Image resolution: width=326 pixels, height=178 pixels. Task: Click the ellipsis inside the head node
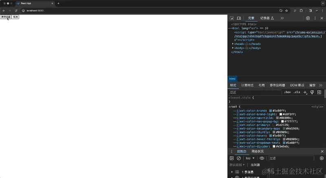click(247, 44)
